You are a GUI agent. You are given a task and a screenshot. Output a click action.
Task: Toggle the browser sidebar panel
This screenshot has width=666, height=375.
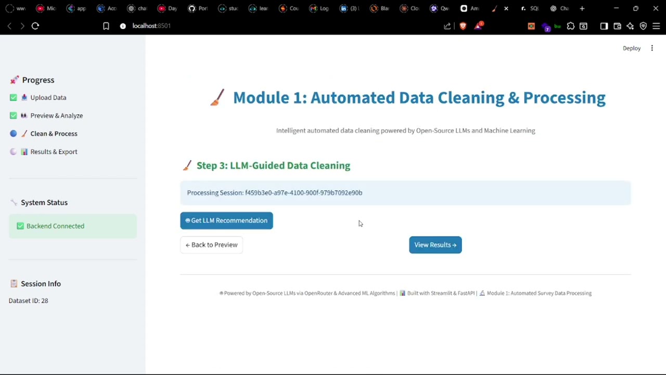[604, 26]
